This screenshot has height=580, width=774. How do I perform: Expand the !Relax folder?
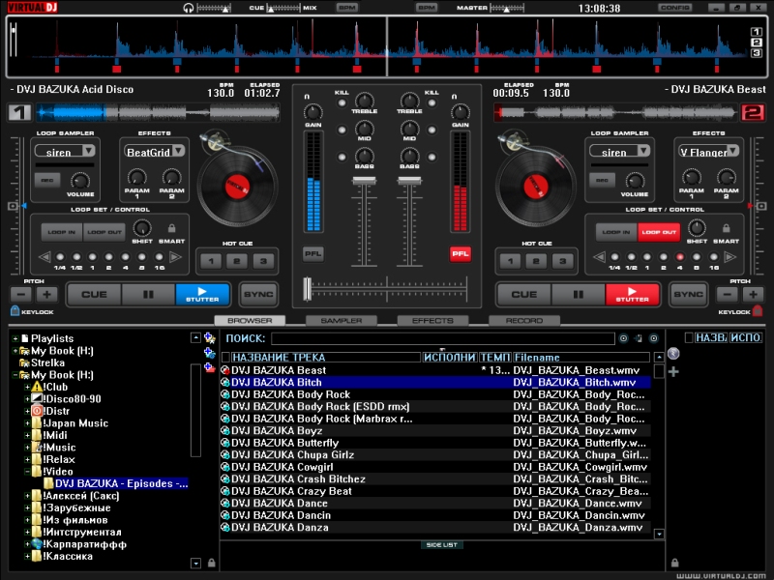(x=27, y=460)
